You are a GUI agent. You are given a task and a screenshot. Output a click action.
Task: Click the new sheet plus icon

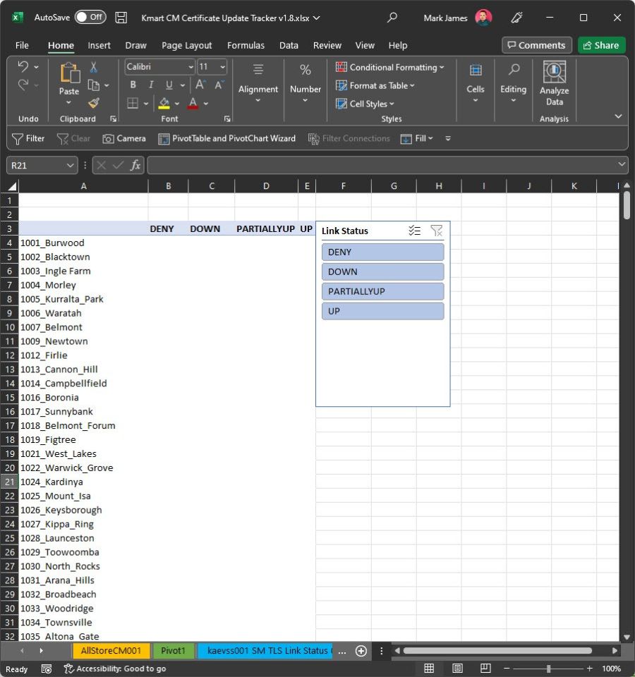pos(361,651)
